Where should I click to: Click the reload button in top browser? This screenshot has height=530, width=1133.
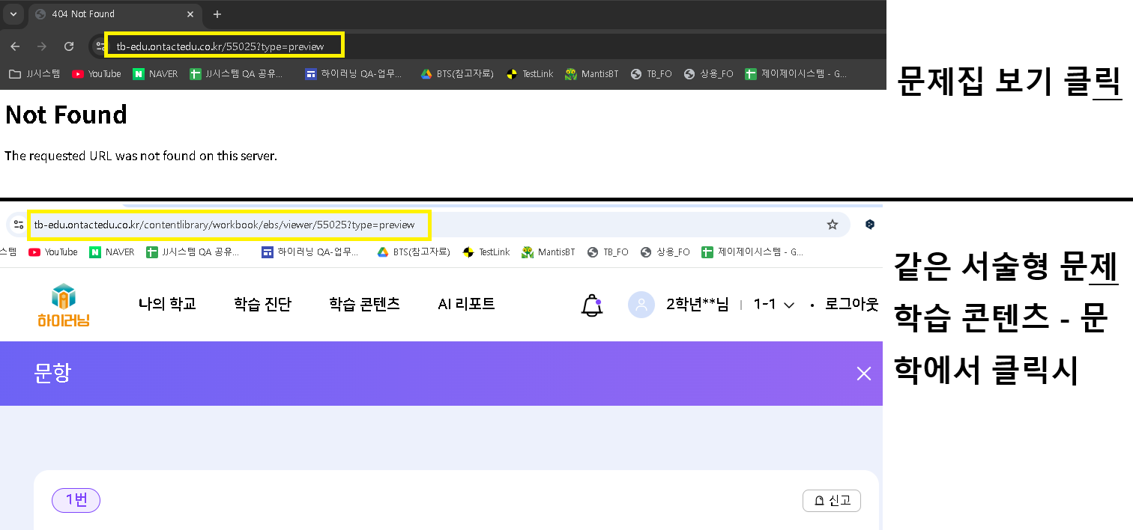69,46
